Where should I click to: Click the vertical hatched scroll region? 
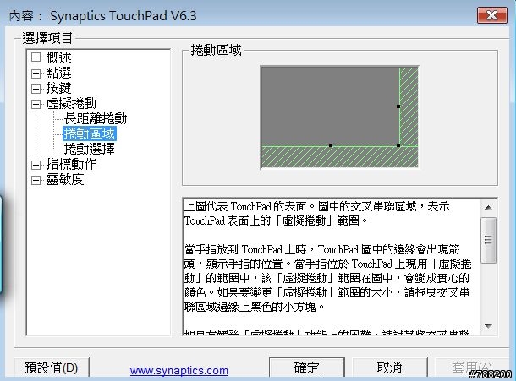[409, 106]
